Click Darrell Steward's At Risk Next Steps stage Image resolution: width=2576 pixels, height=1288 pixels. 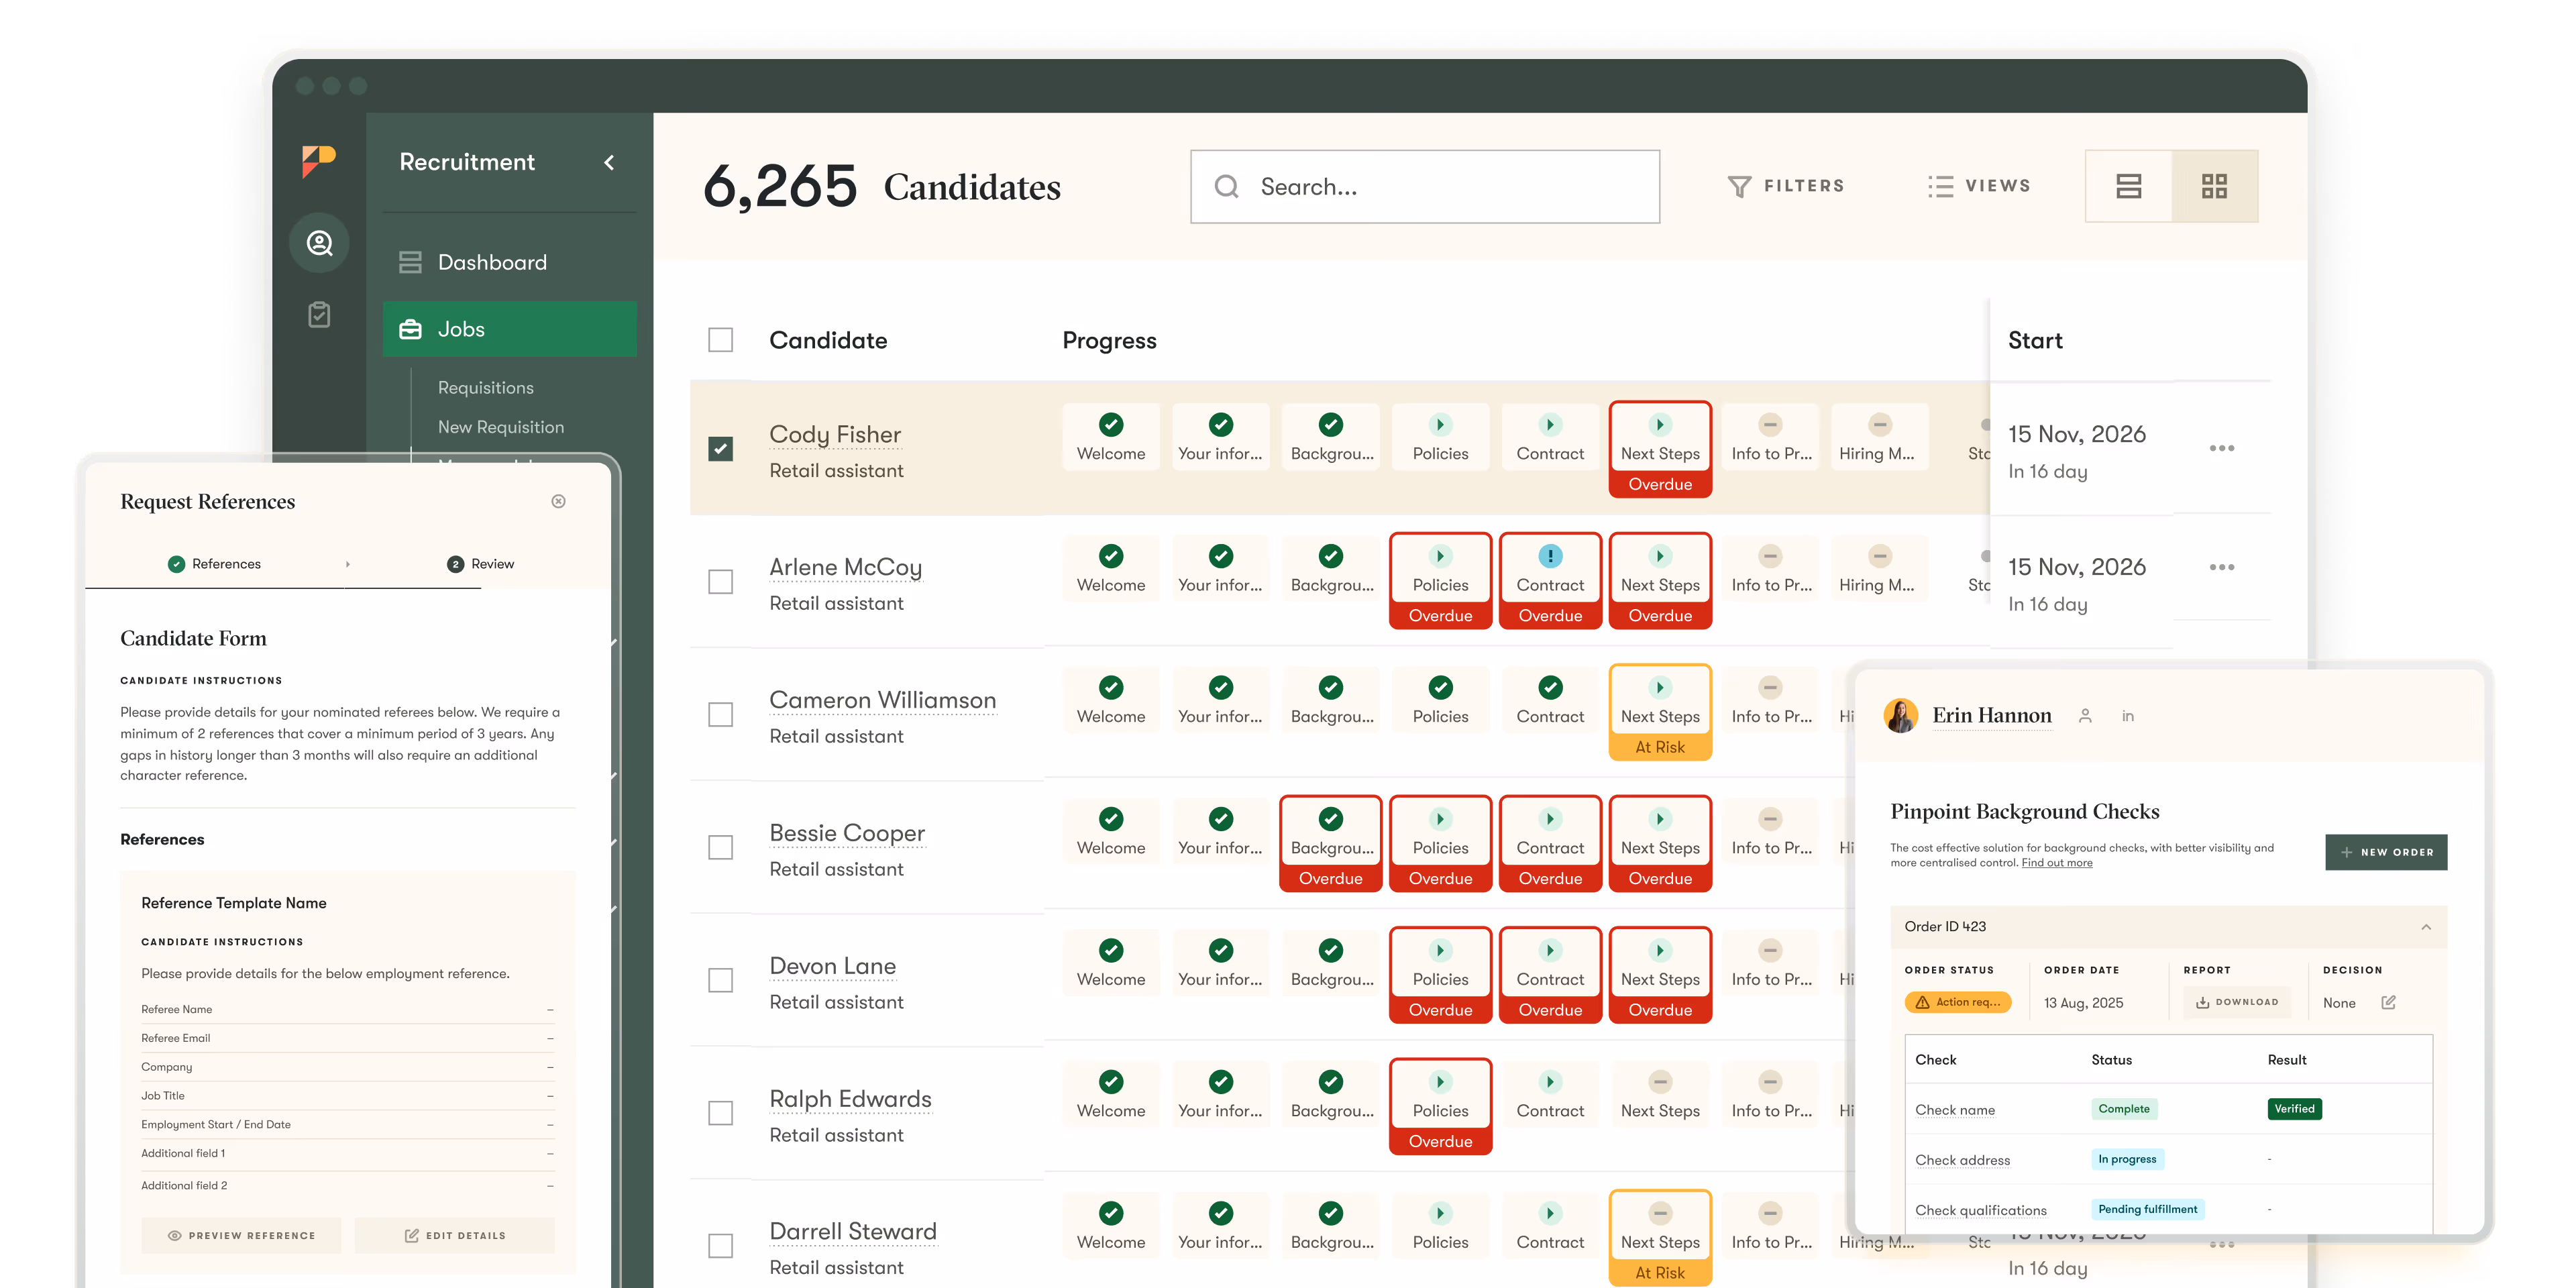pyautogui.click(x=1660, y=1238)
